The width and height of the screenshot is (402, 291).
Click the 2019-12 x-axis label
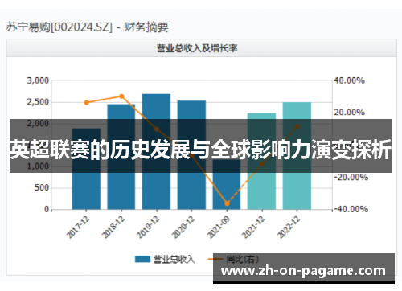click(148, 227)
